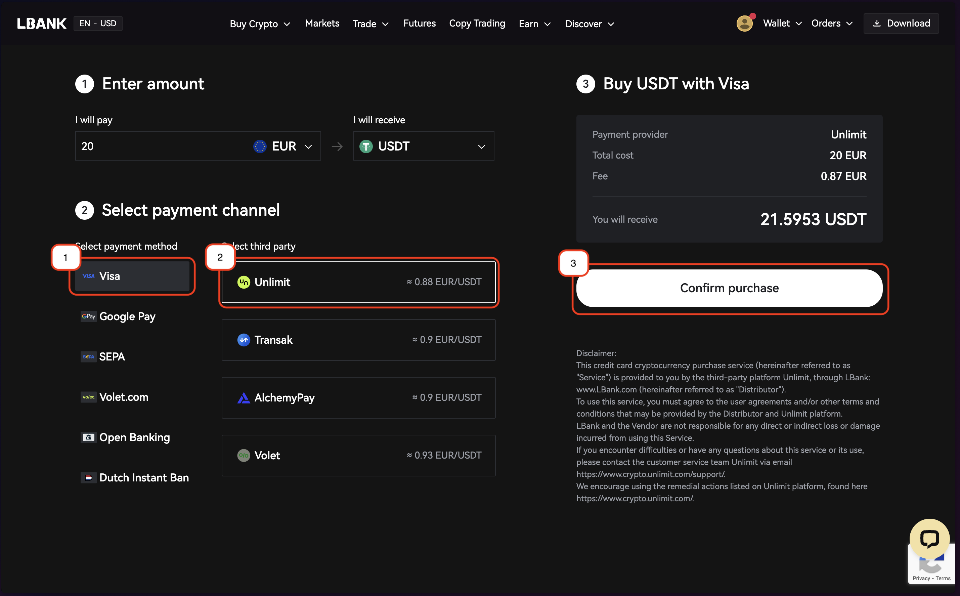Select Visa as payment method
960x596 pixels.
pyautogui.click(x=132, y=276)
